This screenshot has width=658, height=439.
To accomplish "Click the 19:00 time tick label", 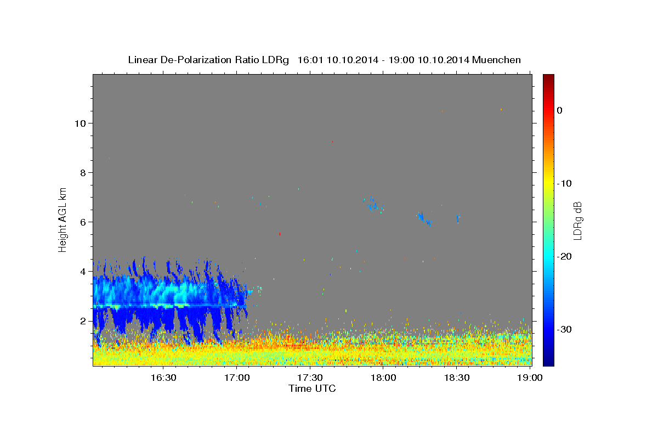I will click(x=529, y=378).
